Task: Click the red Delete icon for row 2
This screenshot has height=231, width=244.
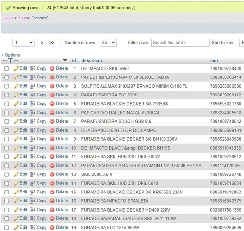Action: 52,77
